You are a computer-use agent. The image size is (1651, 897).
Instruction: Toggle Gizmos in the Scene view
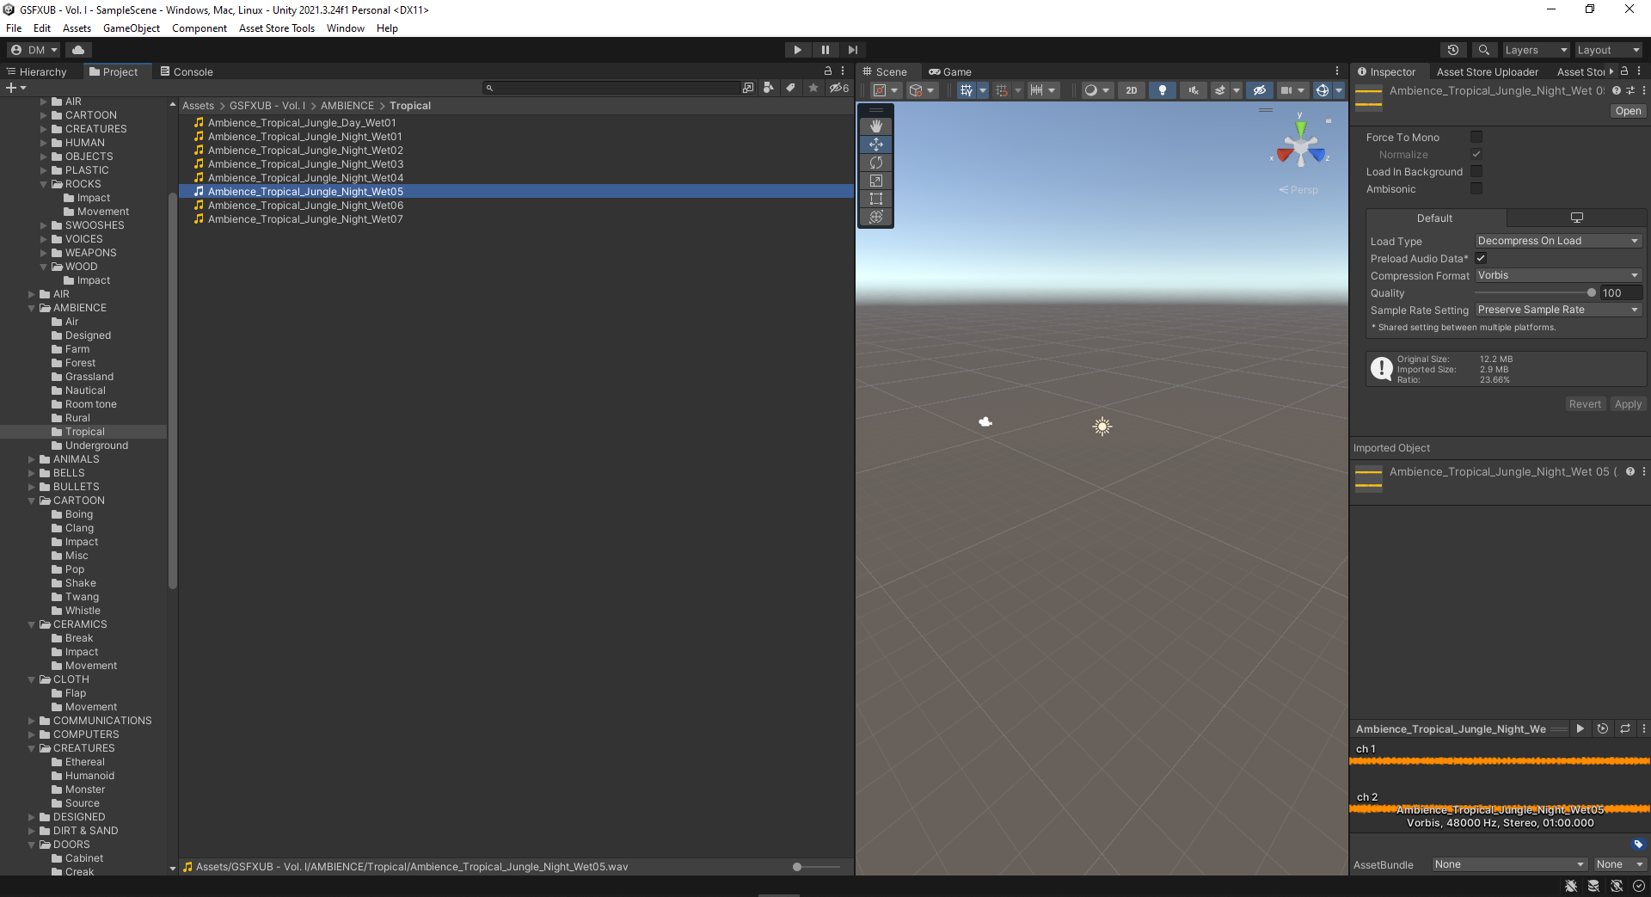coord(1322,90)
